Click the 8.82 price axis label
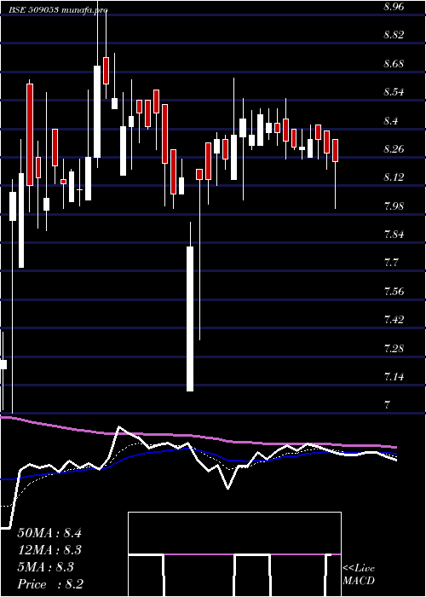Screen dimensions: 426x597 394,35
